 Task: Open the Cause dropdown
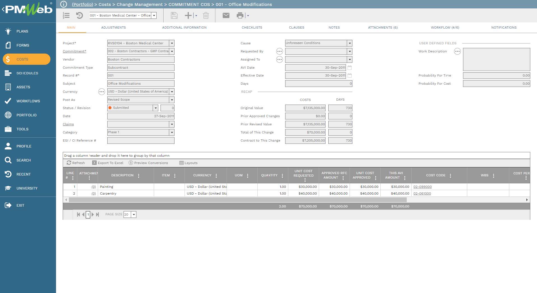pyautogui.click(x=350, y=43)
